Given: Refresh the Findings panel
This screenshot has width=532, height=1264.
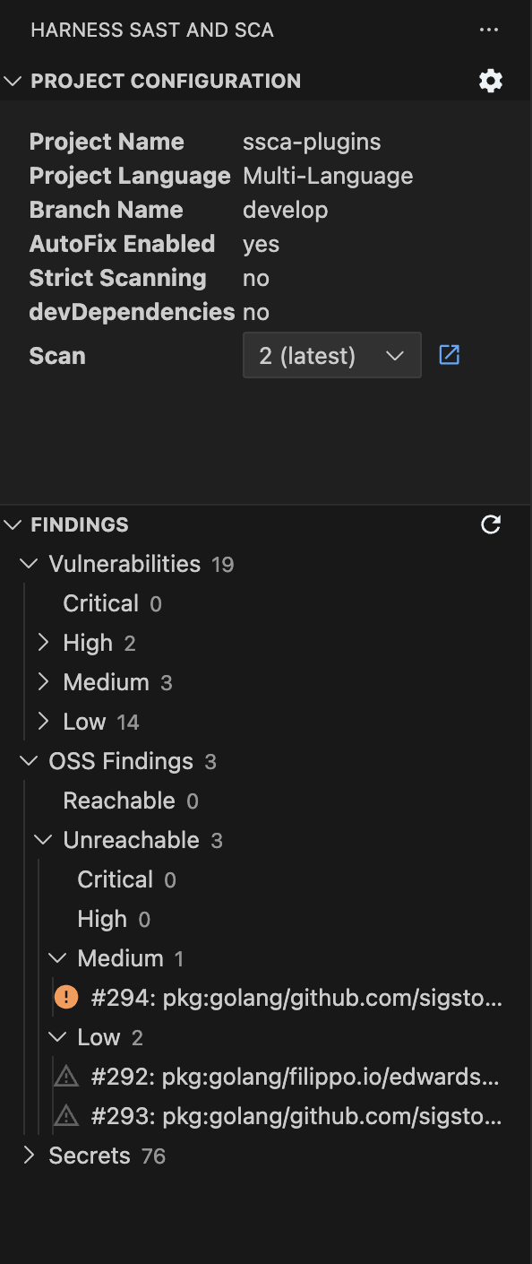Looking at the screenshot, I should [x=491, y=524].
